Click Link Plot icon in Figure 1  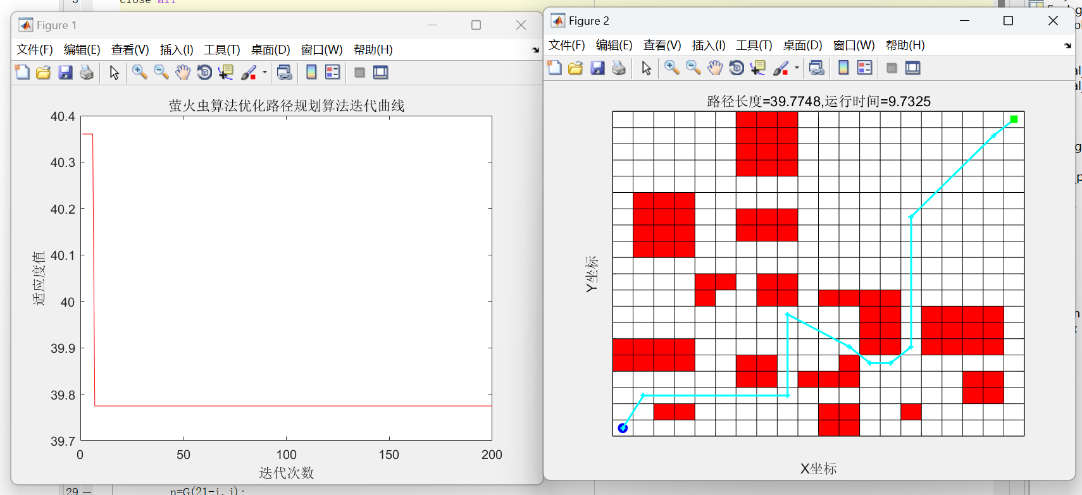285,73
